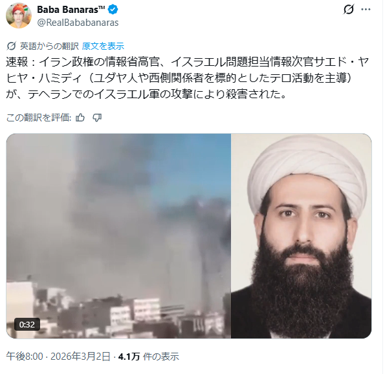The height and width of the screenshot is (374, 385).
Task: Click the 2026年3月2日 date link
Action: tap(80, 357)
